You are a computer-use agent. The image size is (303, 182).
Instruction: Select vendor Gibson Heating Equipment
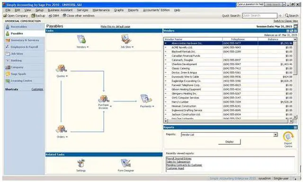tap(186, 89)
